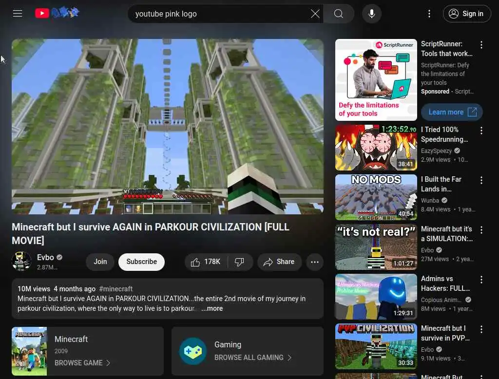
Task: Dislike the video with thumbs down
Action: (x=240, y=262)
